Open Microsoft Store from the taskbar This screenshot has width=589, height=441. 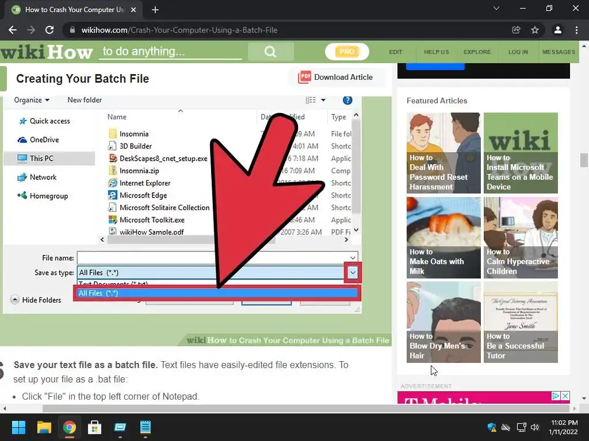click(95, 427)
